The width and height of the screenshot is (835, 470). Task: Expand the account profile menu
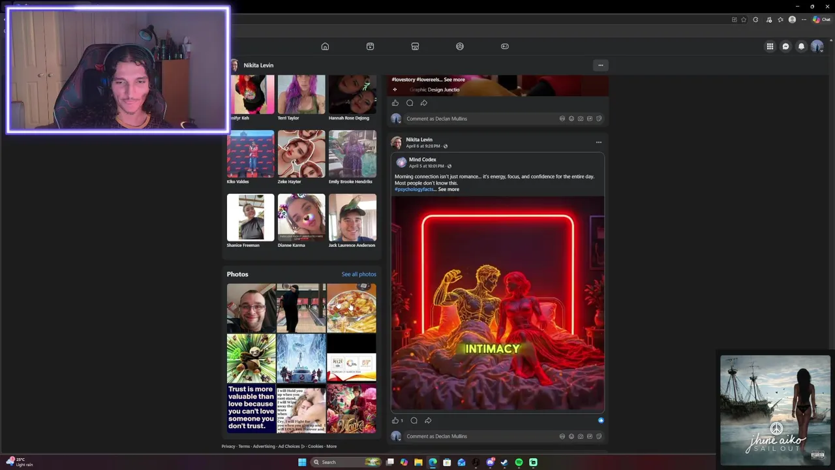pos(817,46)
